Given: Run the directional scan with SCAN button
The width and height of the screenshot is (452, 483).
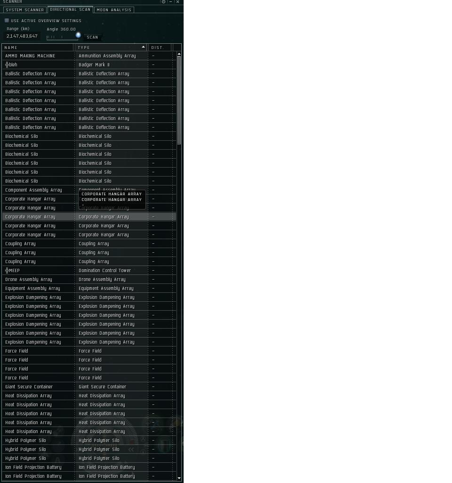Looking at the screenshot, I should [92, 37].
